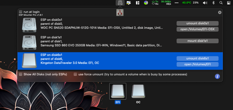Click the Kingston DataTraveler 3.0 description line
This screenshot has width=233, height=110.
(x=70, y=63)
